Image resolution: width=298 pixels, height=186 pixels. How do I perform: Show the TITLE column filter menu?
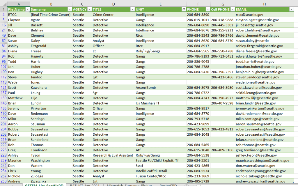click(132, 9)
